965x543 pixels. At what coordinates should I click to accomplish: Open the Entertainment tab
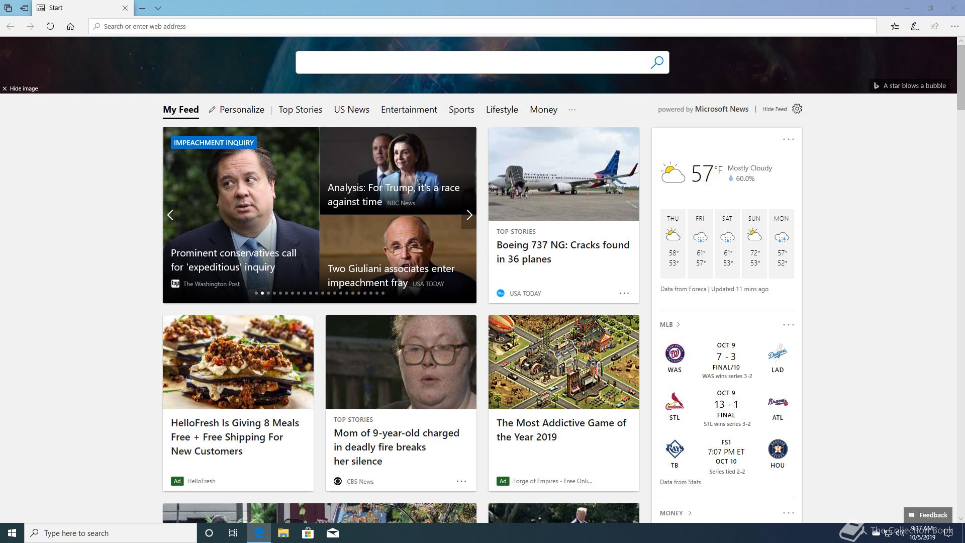409,110
